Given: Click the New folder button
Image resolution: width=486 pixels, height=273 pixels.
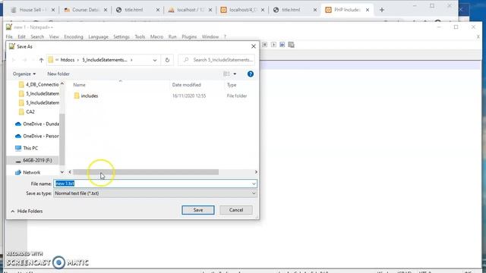Looking at the screenshot, I should tap(58, 74).
